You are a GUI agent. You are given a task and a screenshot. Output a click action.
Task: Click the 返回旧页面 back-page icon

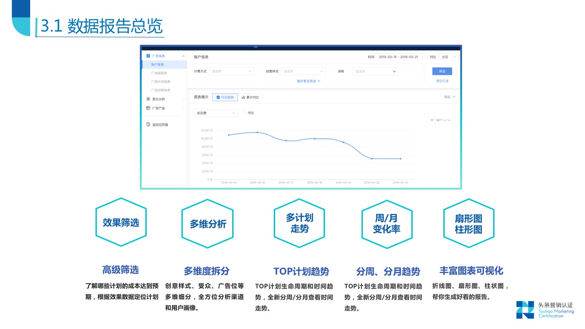pyautogui.click(x=148, y=125)
